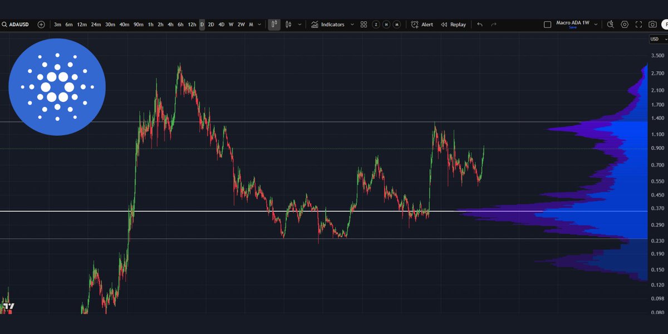
Task: Click the 0.700 price axis label
Action: 657,165
